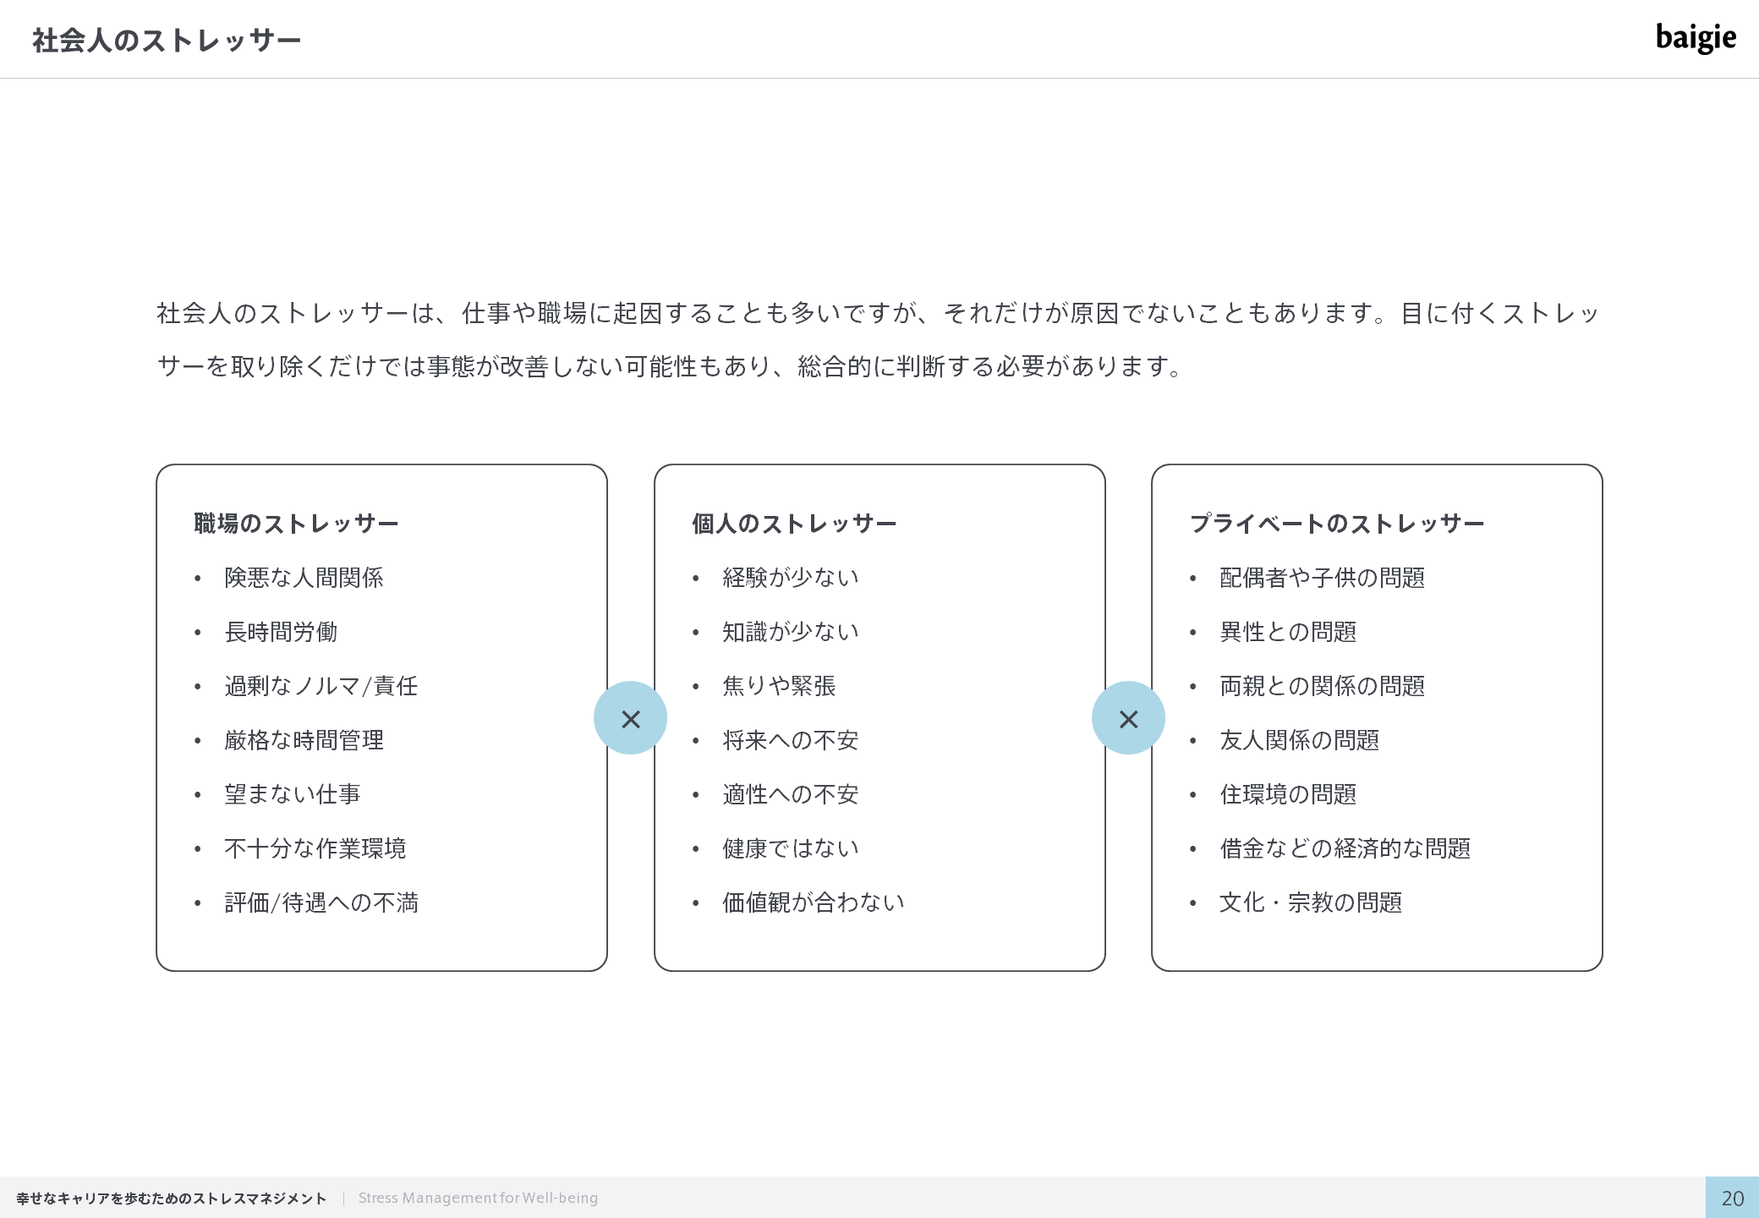Click the 幸せなキャリアを歩むための footer title

171,1199
